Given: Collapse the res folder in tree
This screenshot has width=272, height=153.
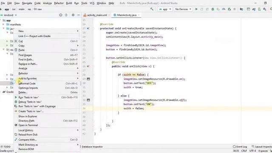Looking at the screenshot, I should [x=3, y=50].
